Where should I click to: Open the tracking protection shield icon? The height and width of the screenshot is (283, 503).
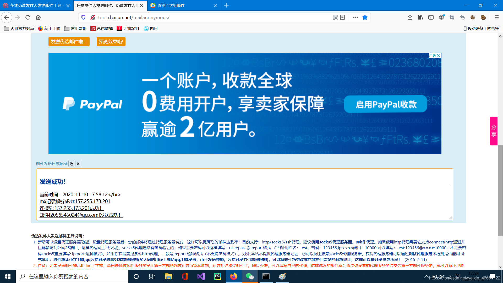tap(83, 17)
